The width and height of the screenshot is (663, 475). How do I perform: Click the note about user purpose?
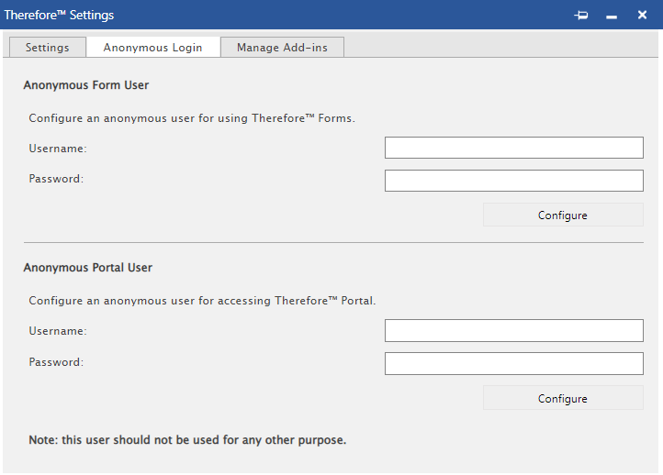point(187,440)
